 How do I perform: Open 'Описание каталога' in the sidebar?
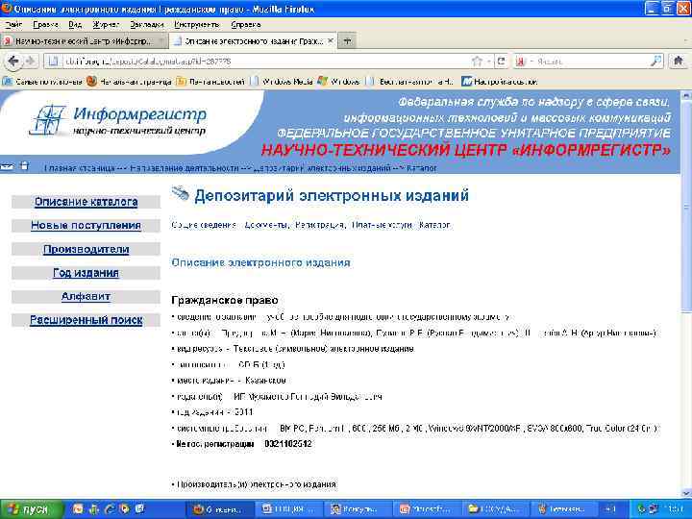(x=86, y=202)
